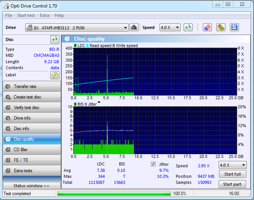The width and height of the screenshot is (254, 200).
Task: Click the Extra tests sidebar icon
Action: coord(8,171)
